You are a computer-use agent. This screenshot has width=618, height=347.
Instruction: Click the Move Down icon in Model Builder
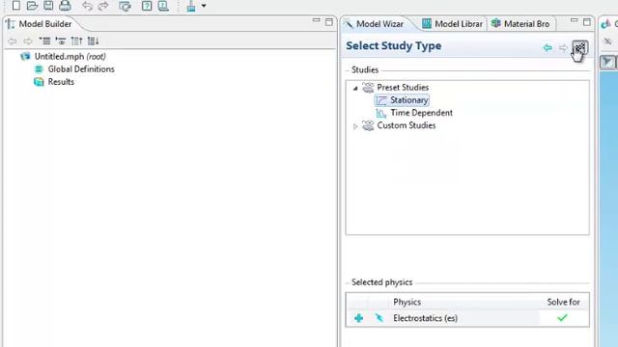pos(93,40)
